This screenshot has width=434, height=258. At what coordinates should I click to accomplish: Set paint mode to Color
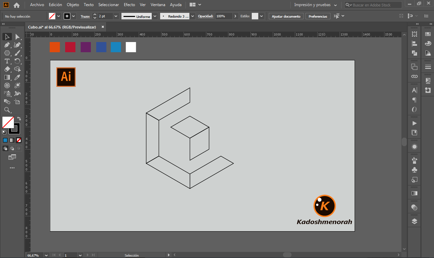pyautogui.click(x=5, y=140)
